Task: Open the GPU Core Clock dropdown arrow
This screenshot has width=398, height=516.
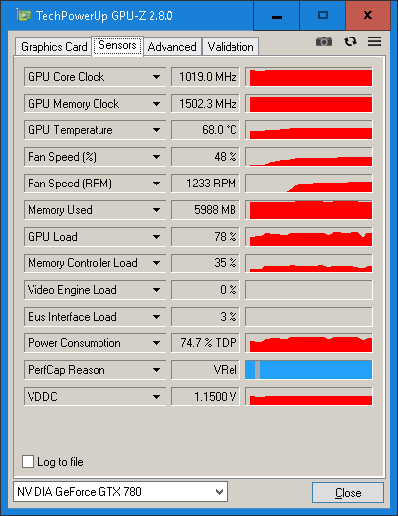Action: pyautogui.click(x=156, y=77)
